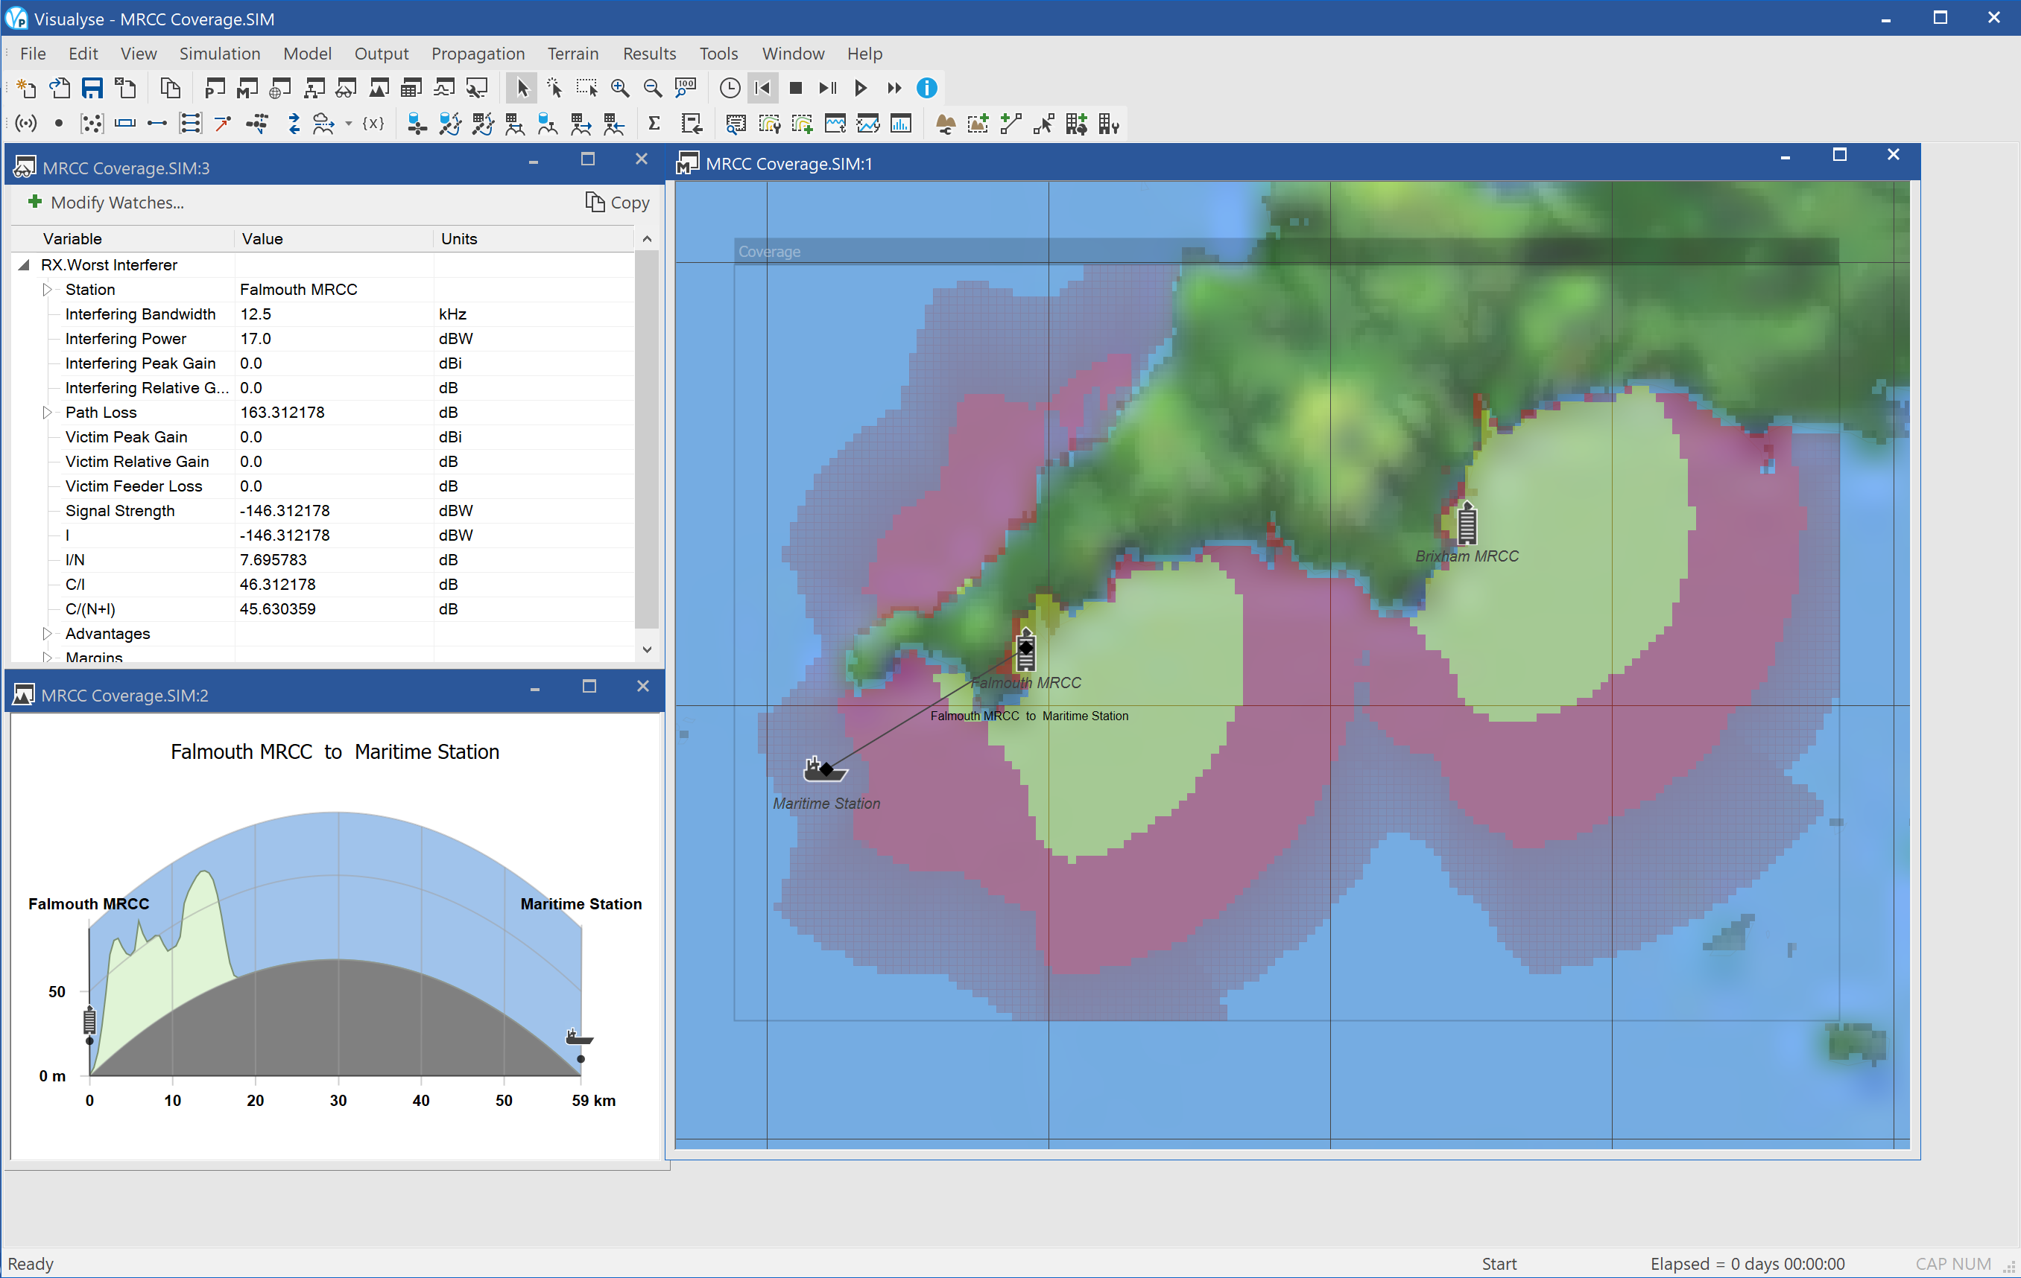Open the File menu

pos(33,54)
